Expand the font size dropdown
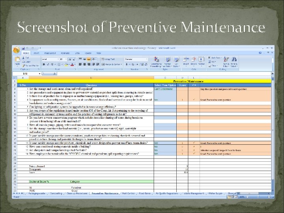 point(66,59)
